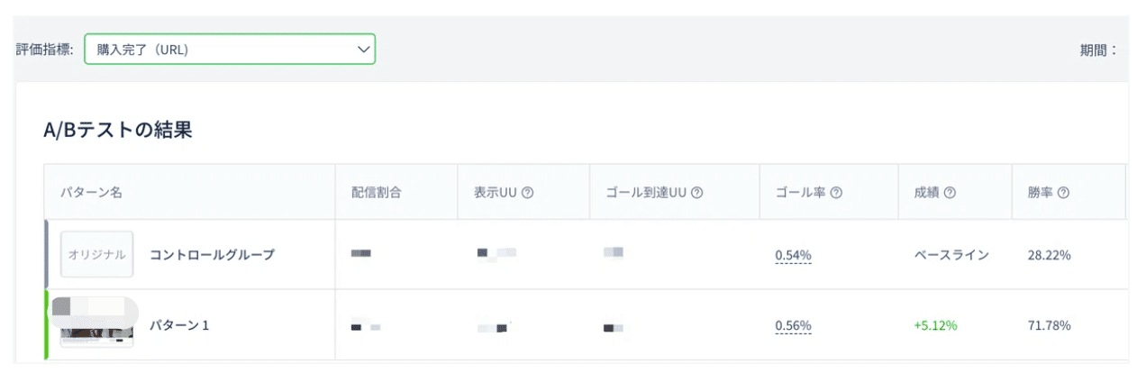Click the ベースライン label
Viewport: 1146px width, 373px height.
coord(951,255)
